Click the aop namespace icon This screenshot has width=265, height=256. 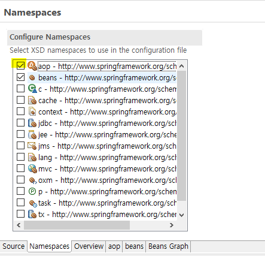click(32, 66)
